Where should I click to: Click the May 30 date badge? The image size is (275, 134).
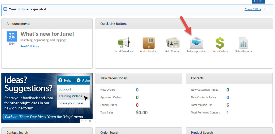click(12, 38)
